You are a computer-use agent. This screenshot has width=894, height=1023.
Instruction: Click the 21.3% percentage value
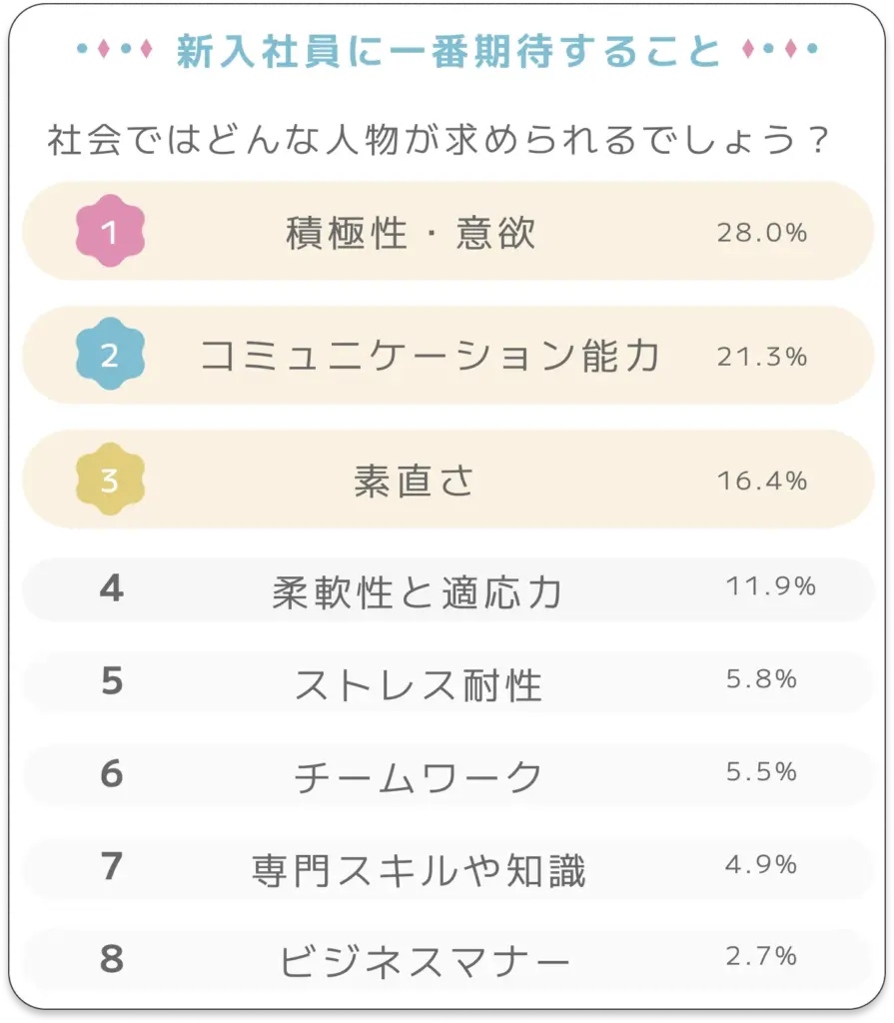pos(762,357)
